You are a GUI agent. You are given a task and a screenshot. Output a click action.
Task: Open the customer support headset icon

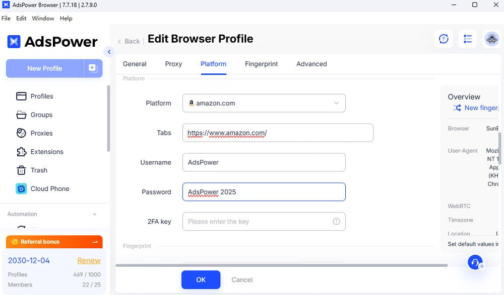[x=474, y=262]
